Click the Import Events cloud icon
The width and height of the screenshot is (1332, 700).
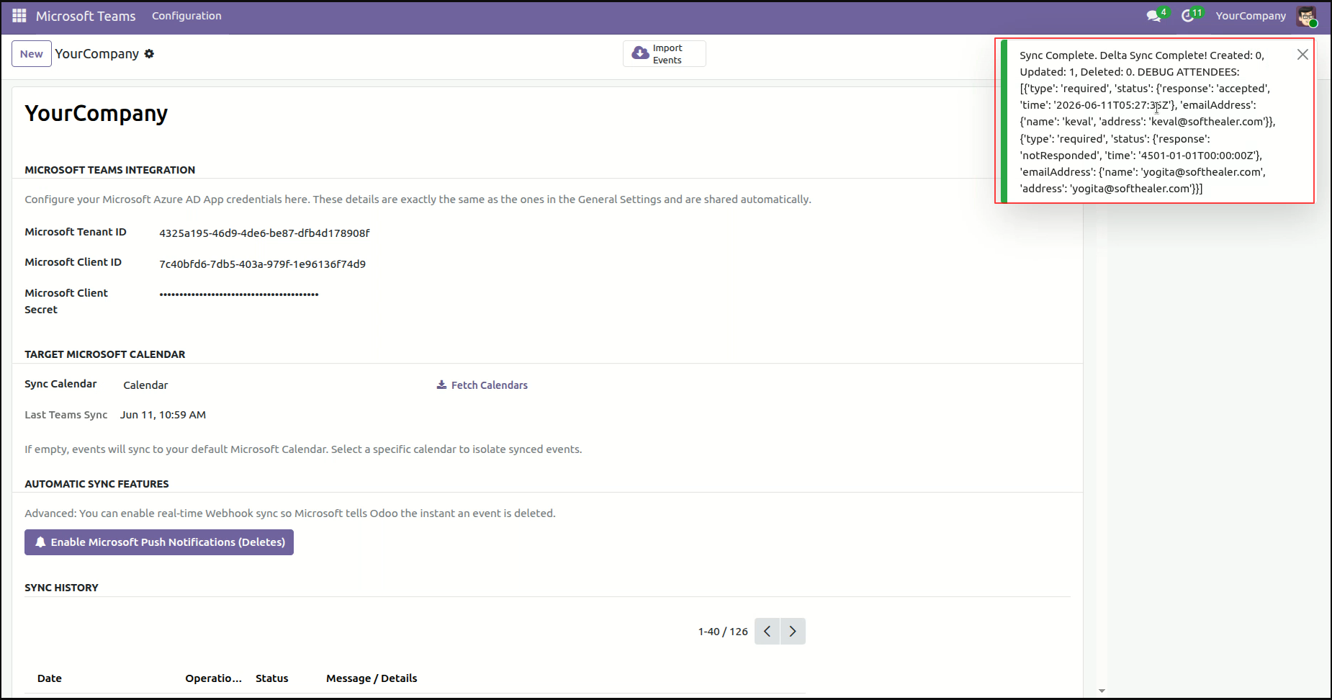(x=640, y=53)
